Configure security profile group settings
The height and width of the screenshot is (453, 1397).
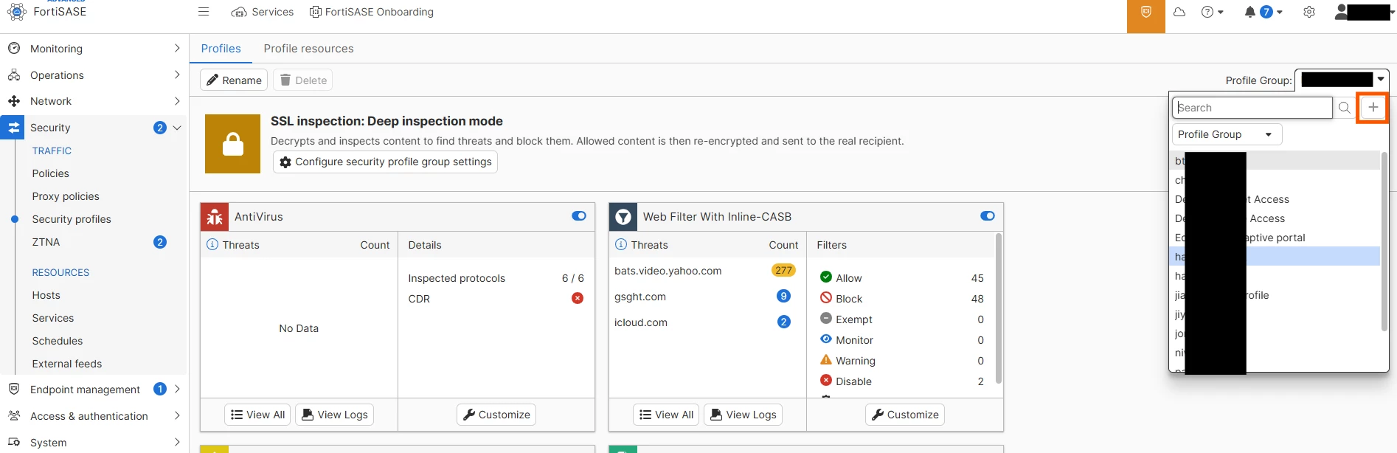(x=386, y=162)
